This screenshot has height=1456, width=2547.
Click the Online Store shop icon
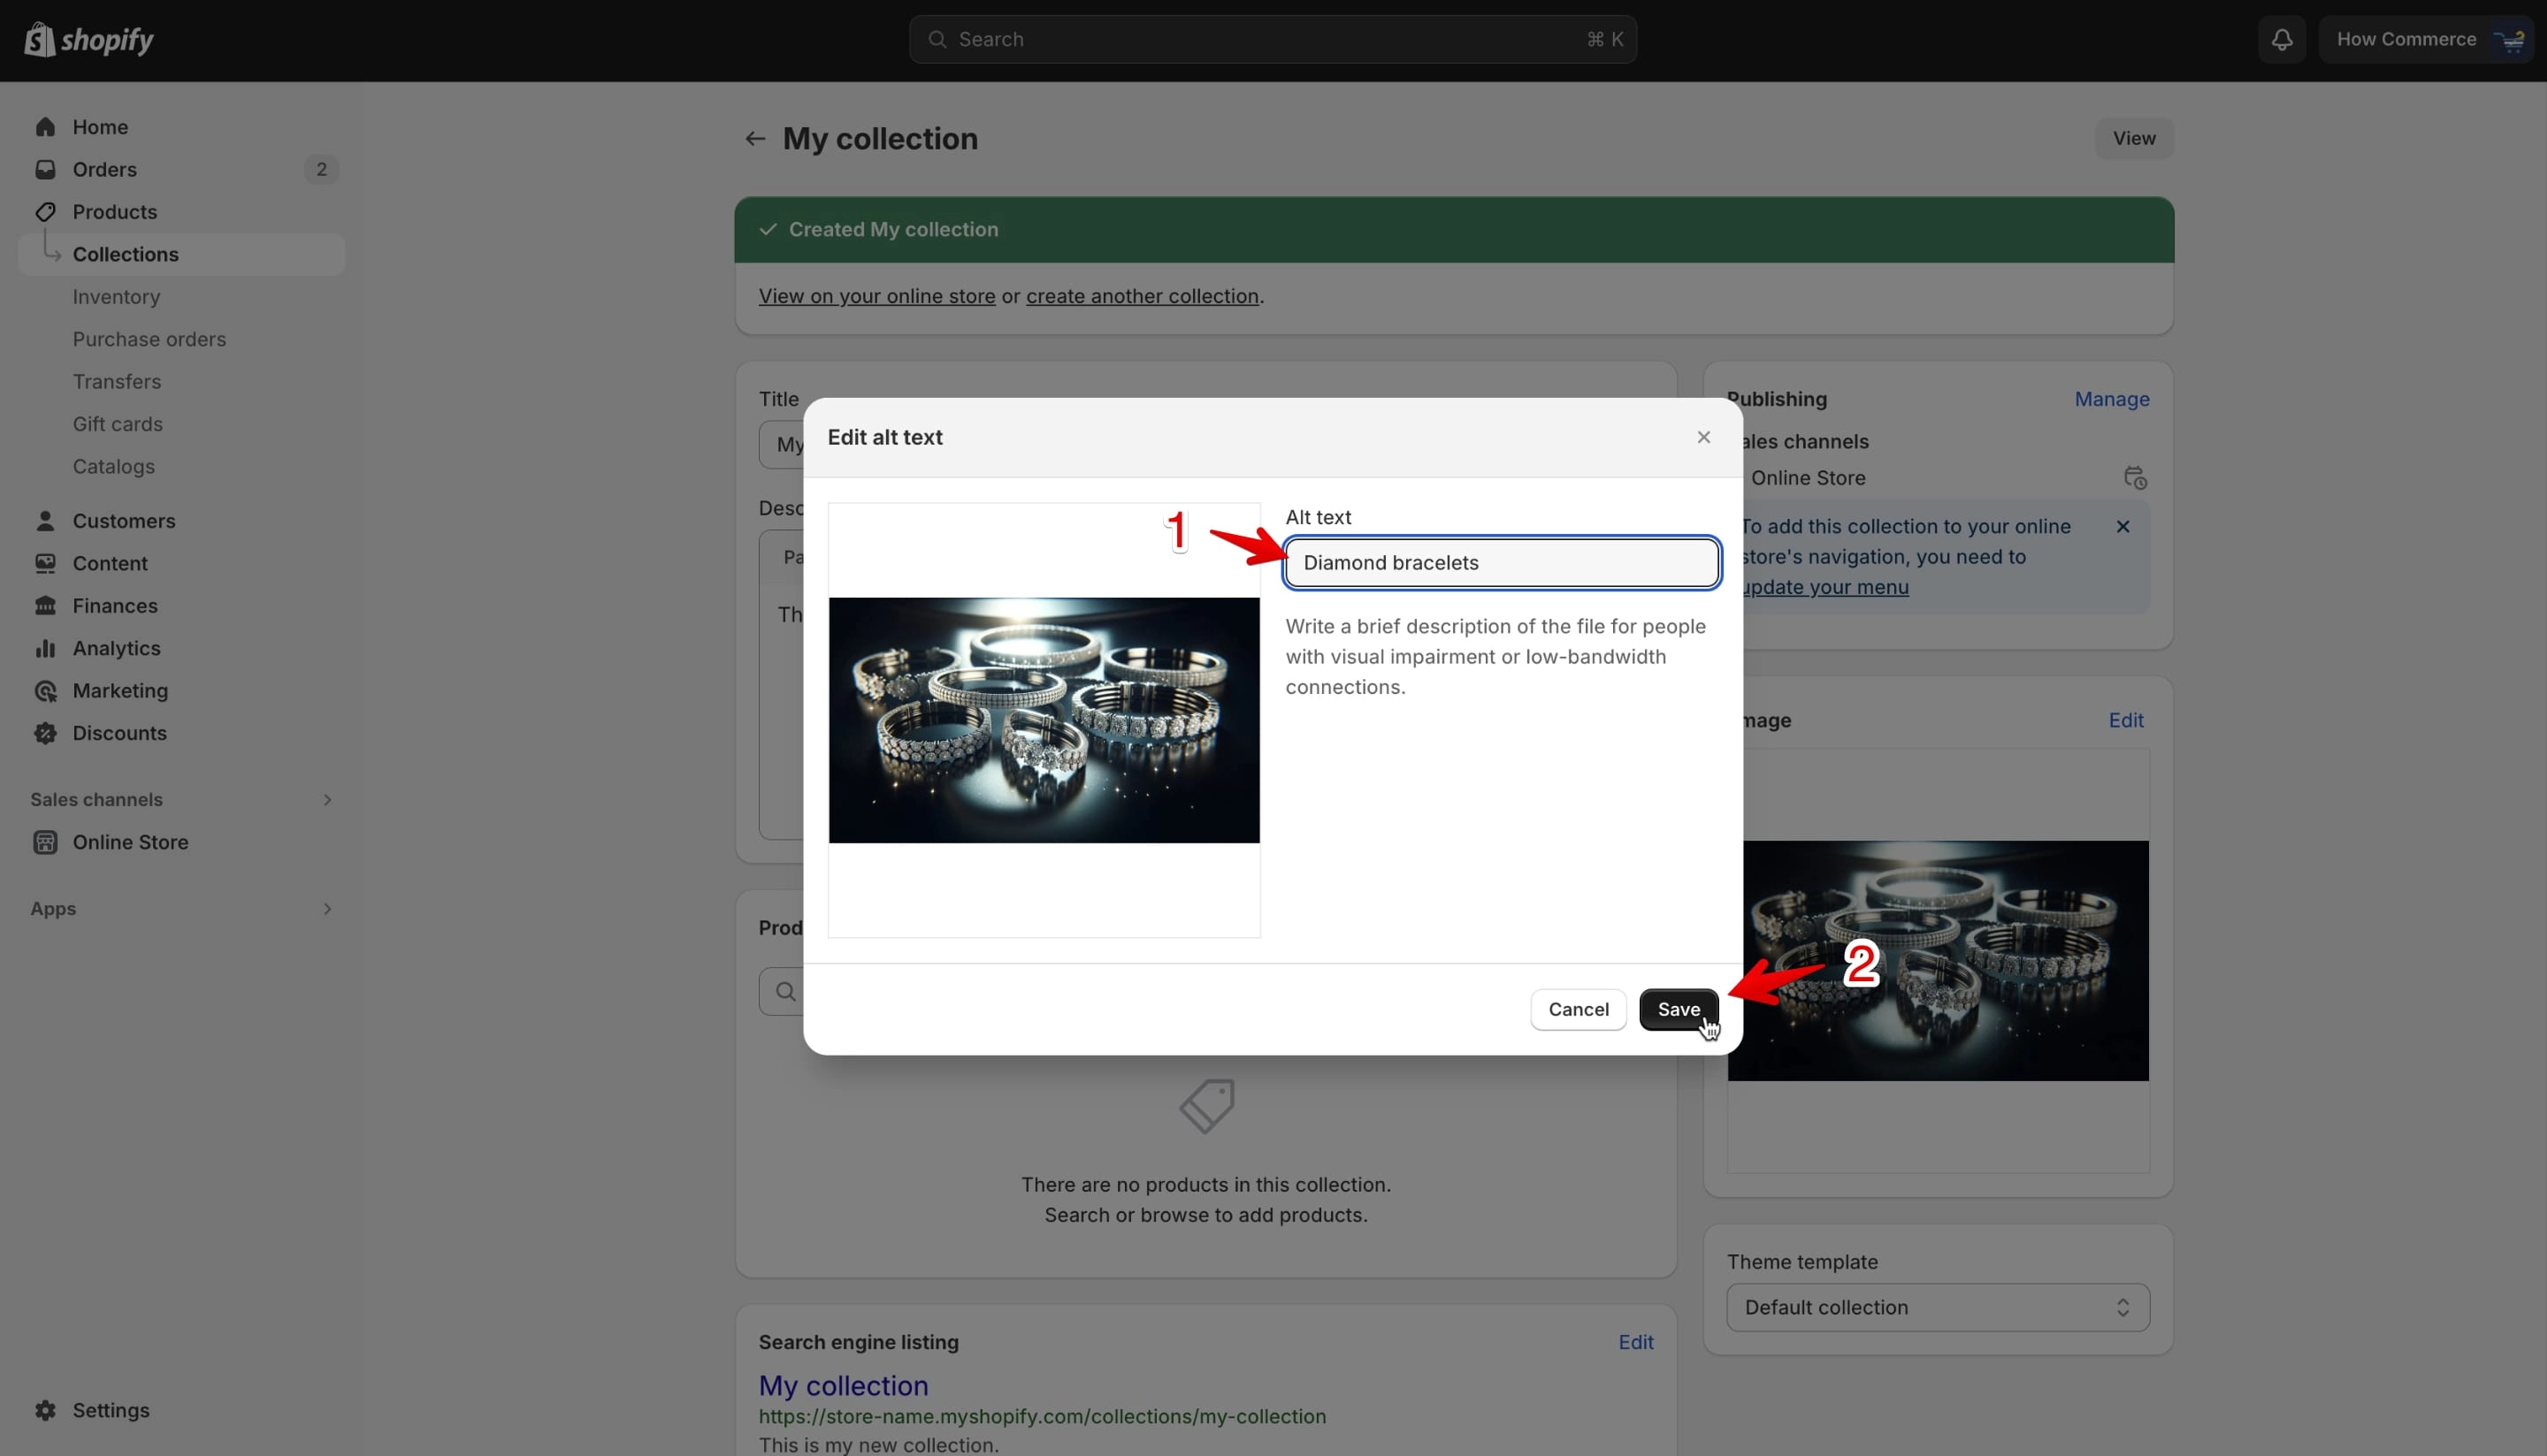point(45,842)
